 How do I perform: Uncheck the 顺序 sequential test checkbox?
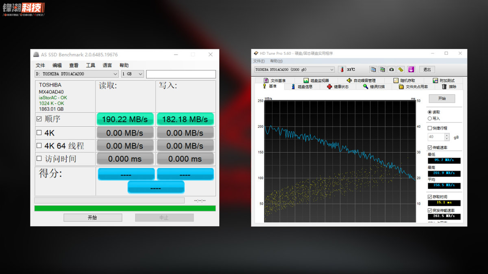(x=39, y=119)
